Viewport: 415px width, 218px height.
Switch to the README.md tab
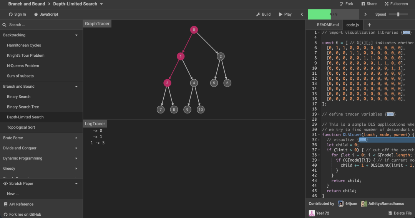pos(328,25)
